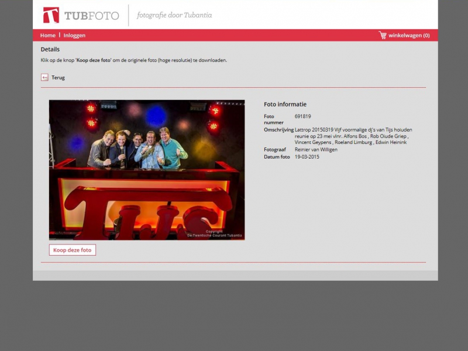Click the Foto informatie heading

click(285, 104)
